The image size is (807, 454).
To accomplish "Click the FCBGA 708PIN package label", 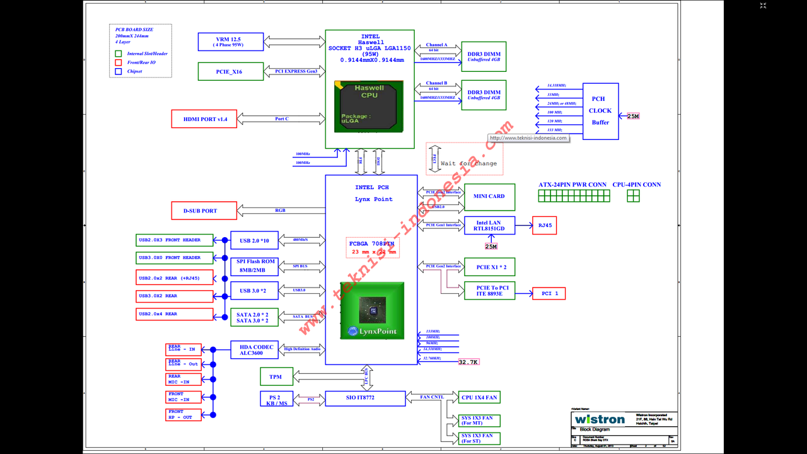I will (372, 248).
